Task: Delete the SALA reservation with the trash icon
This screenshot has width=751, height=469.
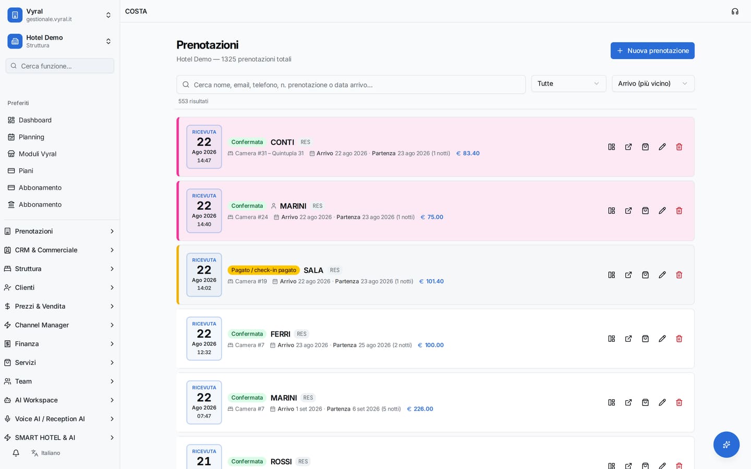Action: tap(679, 275)
